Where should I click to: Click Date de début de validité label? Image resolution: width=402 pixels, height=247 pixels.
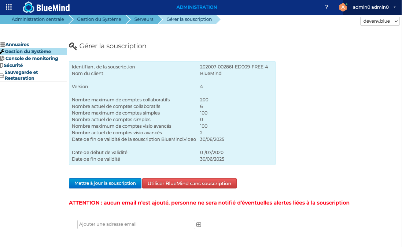[x=99, y=153]
